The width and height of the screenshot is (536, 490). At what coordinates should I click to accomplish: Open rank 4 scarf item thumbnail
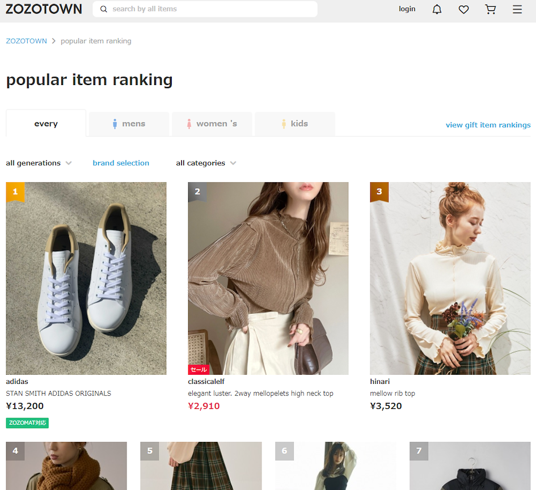66,466
